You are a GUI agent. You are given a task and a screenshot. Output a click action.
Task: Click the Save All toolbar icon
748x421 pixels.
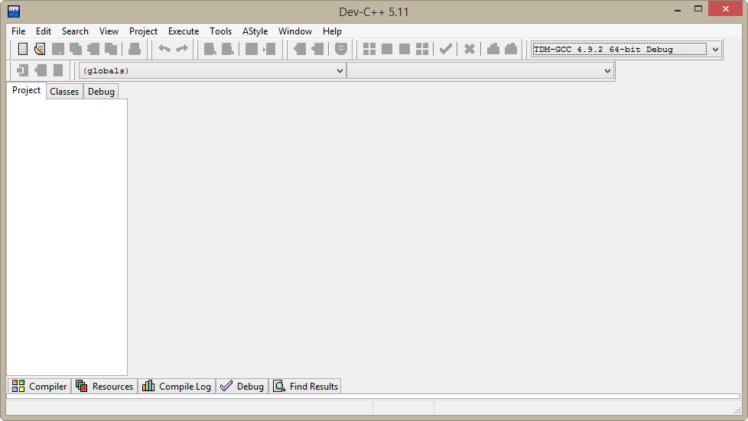[x=76, y=49]
